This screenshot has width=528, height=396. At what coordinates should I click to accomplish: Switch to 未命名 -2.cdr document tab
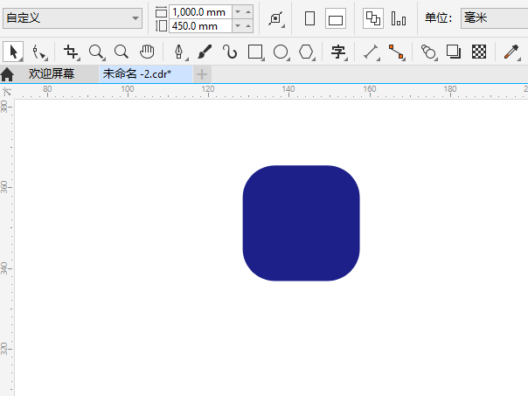136,74
